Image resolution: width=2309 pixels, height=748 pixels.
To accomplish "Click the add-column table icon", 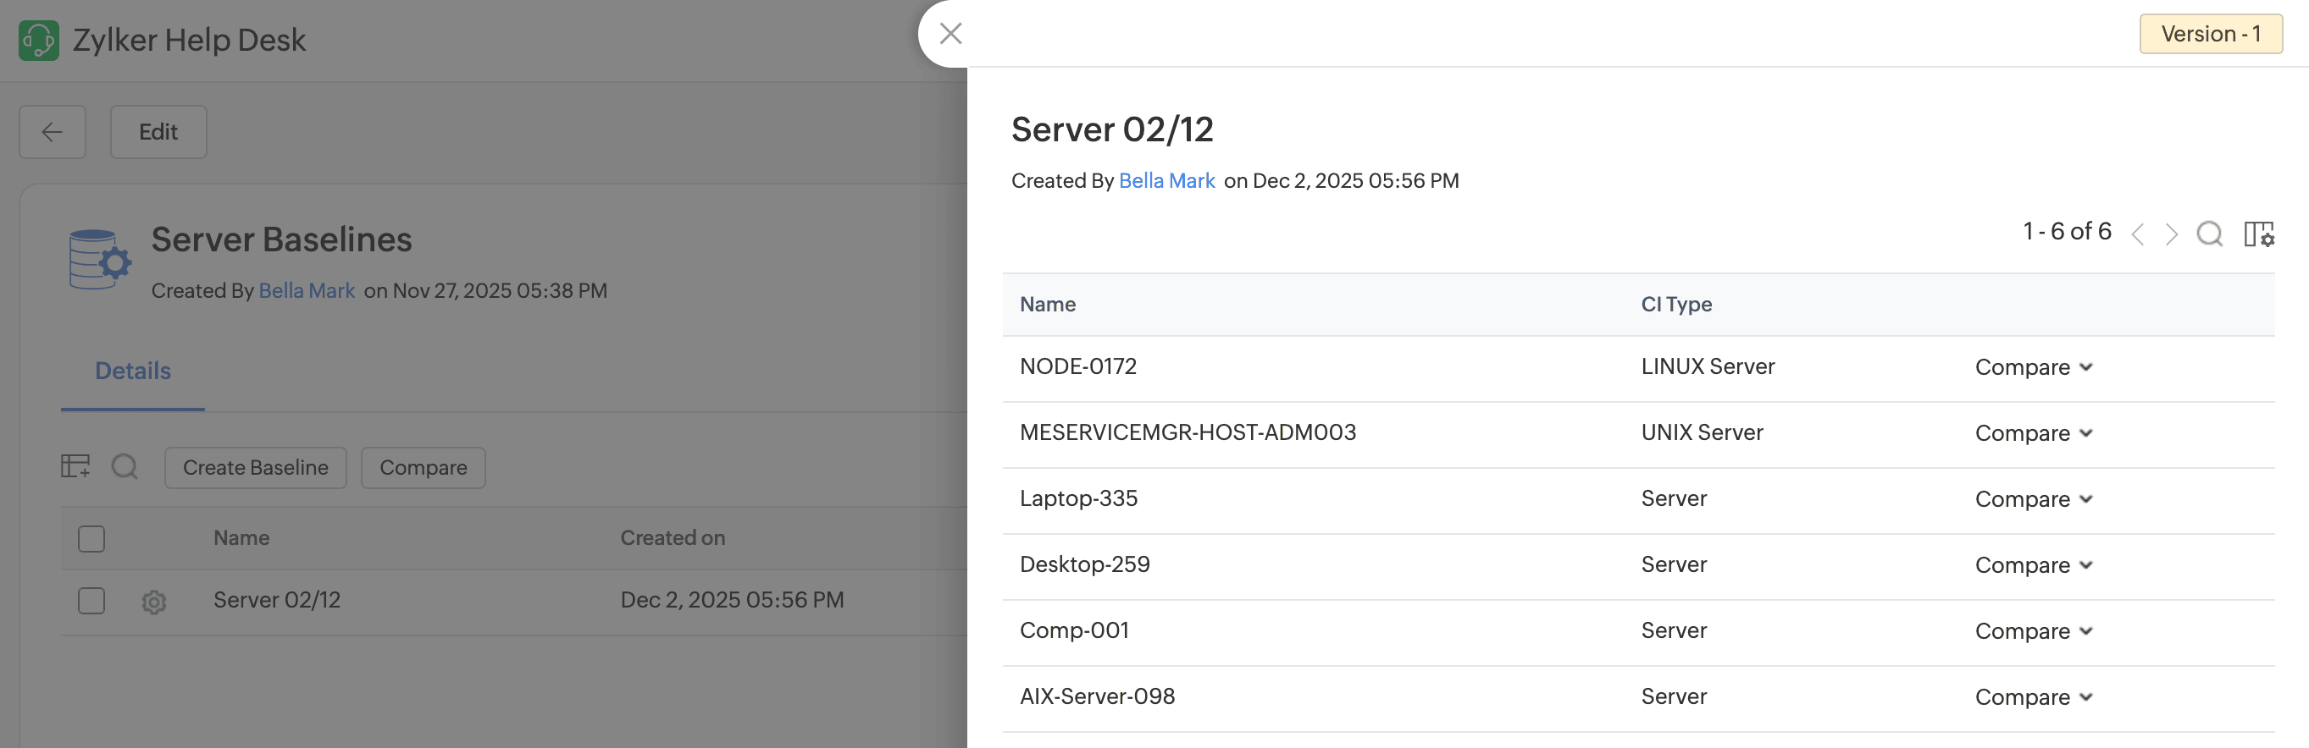I will (x=75, y=467).
